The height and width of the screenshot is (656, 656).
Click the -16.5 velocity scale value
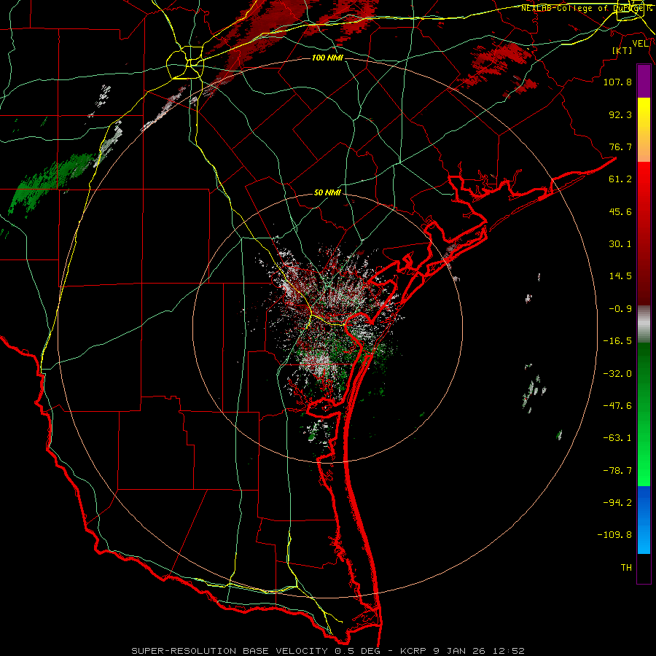pos(617,341)
